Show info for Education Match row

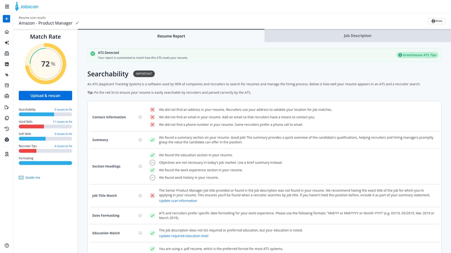(x=140, y=233)
